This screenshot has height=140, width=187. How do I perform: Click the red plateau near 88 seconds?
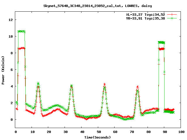[x=161, y=49]
